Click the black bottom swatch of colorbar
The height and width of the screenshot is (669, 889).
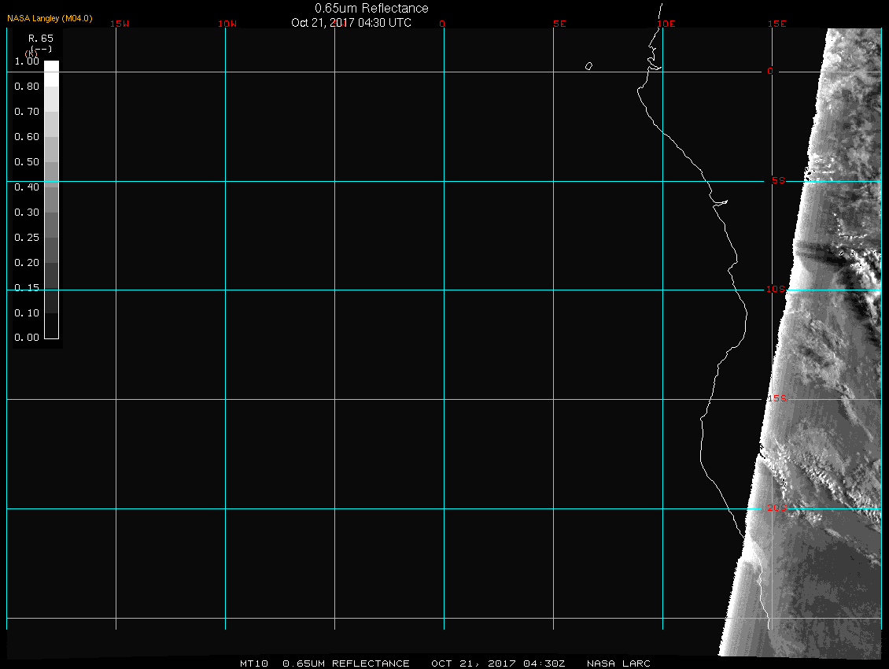coord(52,326)
